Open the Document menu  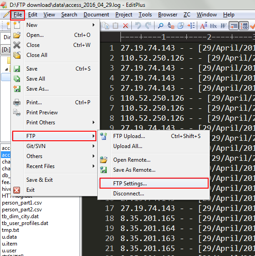pos(96,15)
